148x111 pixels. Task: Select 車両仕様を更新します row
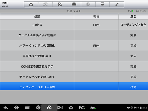point(74,56)
